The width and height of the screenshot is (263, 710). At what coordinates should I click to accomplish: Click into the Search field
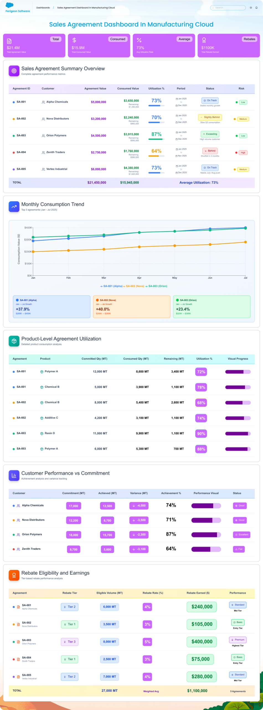[228, 8]
